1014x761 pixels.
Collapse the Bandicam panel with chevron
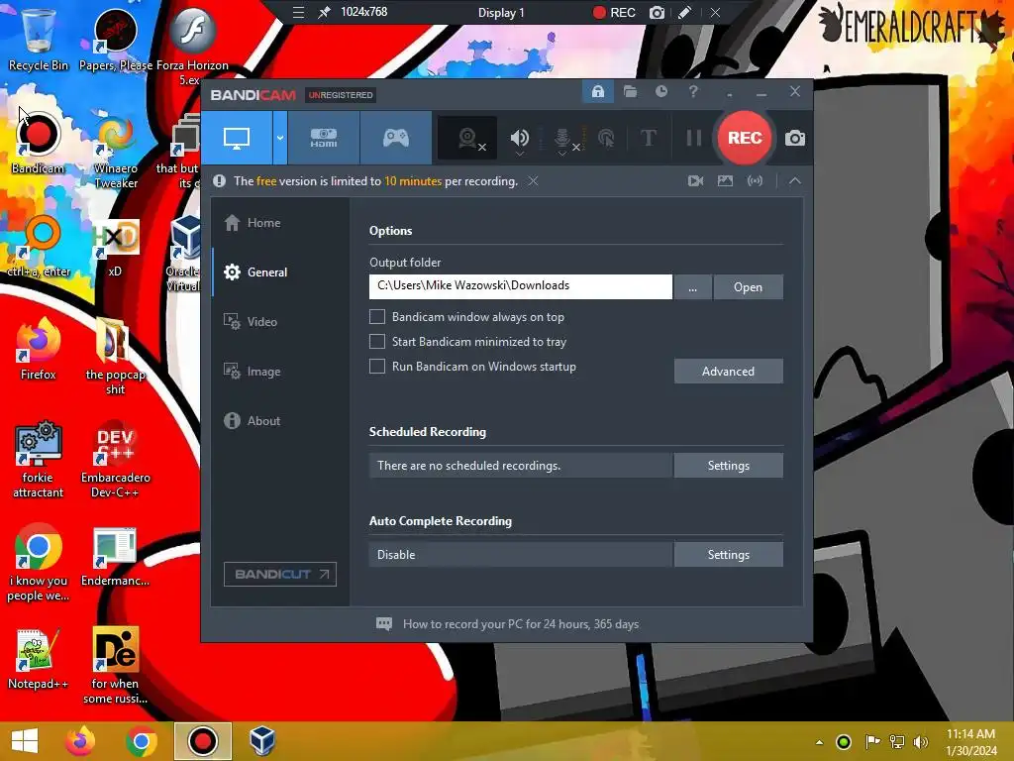[x=795, y=181]
